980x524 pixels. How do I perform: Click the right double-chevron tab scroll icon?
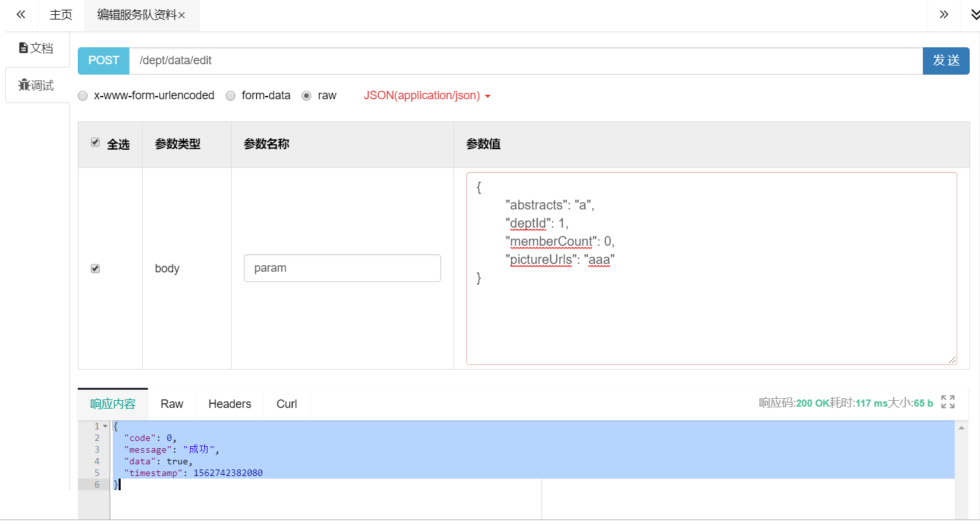(x=943, y=14)
